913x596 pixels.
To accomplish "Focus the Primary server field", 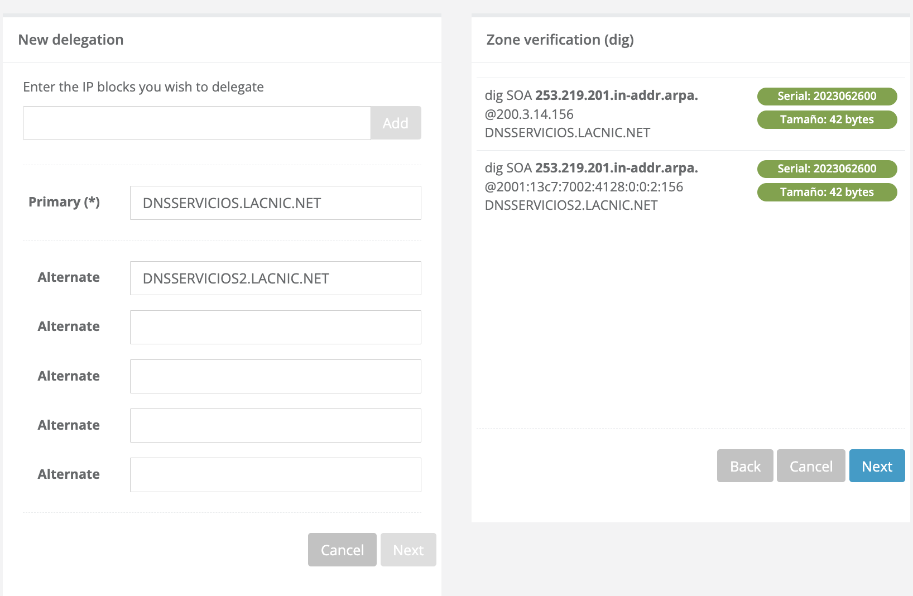I will click(275, 203).
